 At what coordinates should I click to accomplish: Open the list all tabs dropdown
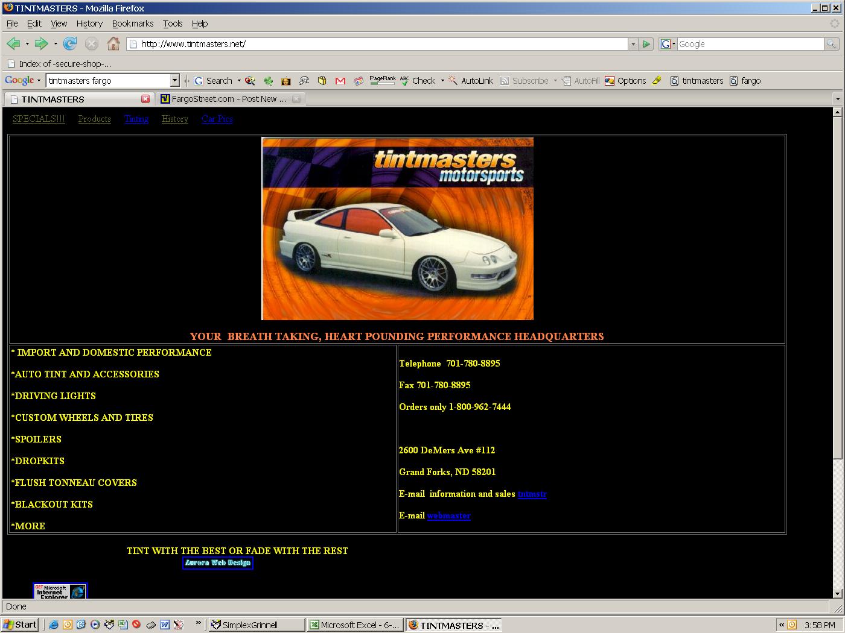point(837,99)
